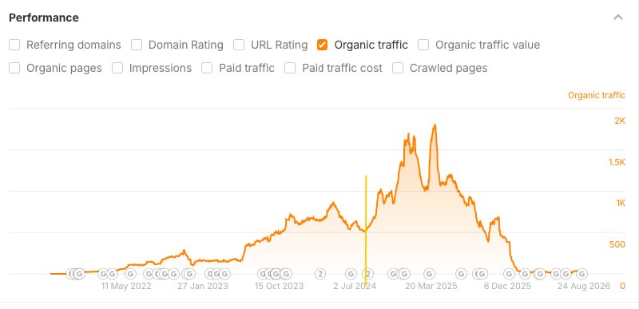Uncheck the Organic traffic checkbox

pyautogui.click(x=322, y=45)
